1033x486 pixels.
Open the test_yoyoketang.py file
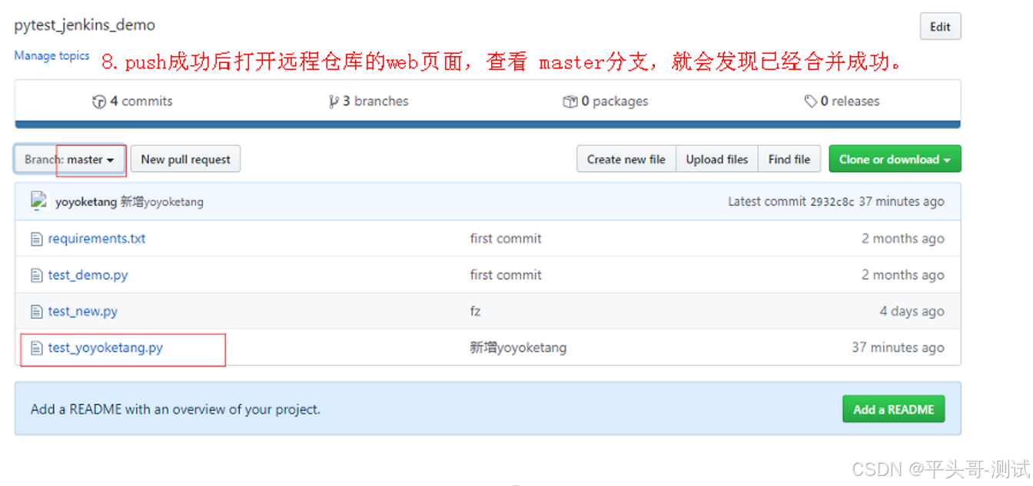point(107,347)
